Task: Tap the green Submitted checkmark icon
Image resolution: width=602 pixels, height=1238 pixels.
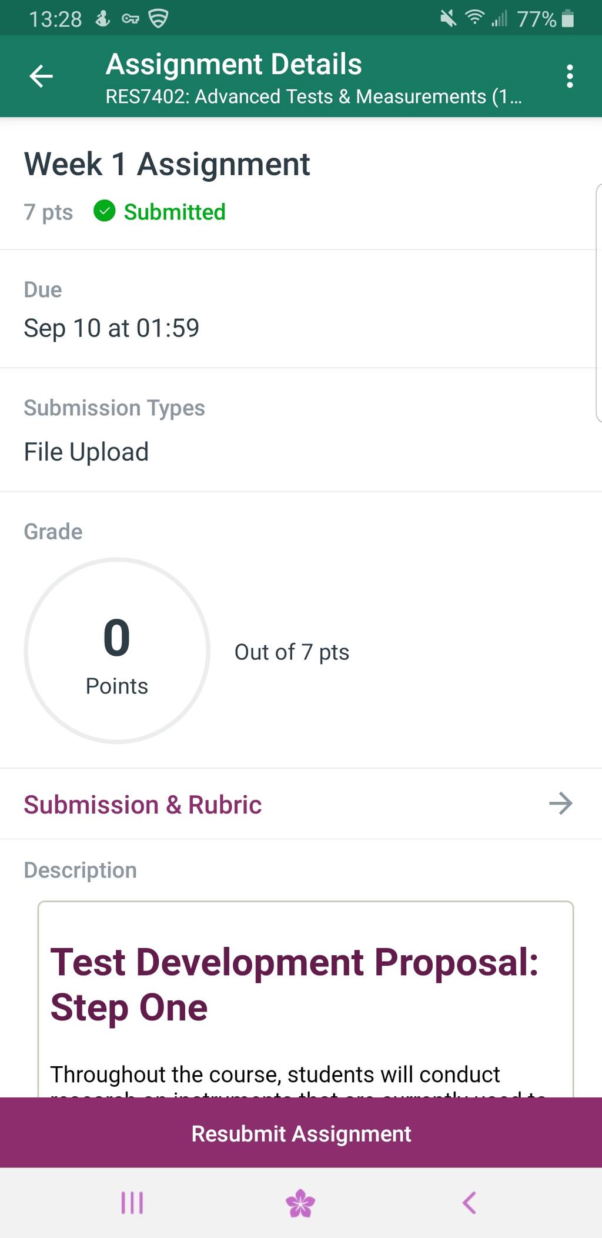Action: pyautogui.click(x=105, y=211)
